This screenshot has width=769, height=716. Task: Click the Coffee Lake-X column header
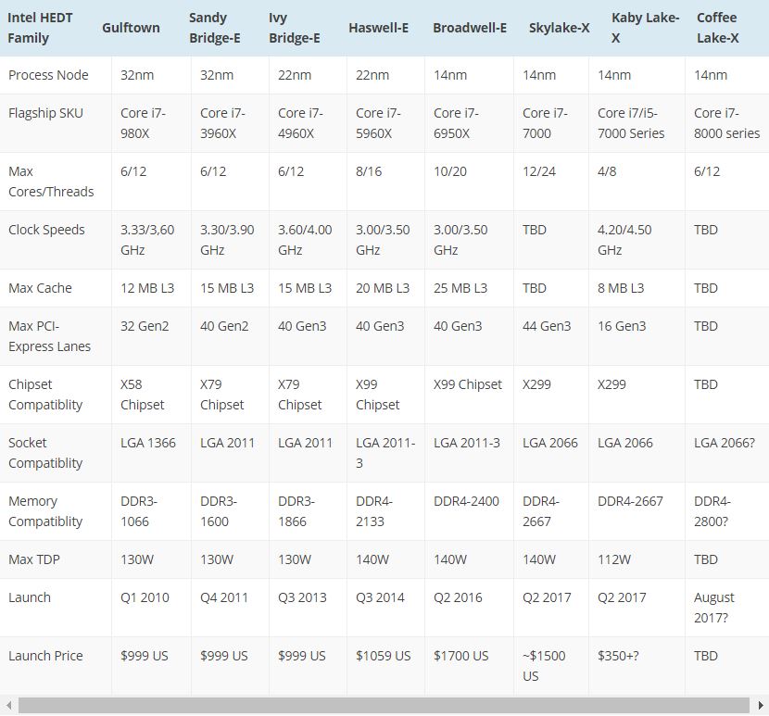pos(717,28)
